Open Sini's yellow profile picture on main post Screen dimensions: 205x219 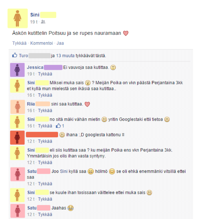(18, 18)
